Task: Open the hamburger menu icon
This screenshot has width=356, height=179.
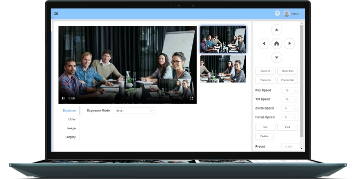Action: pos(56,13)
